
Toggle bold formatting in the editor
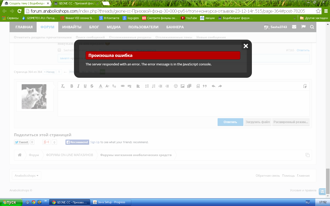click(x=72, y=86)
